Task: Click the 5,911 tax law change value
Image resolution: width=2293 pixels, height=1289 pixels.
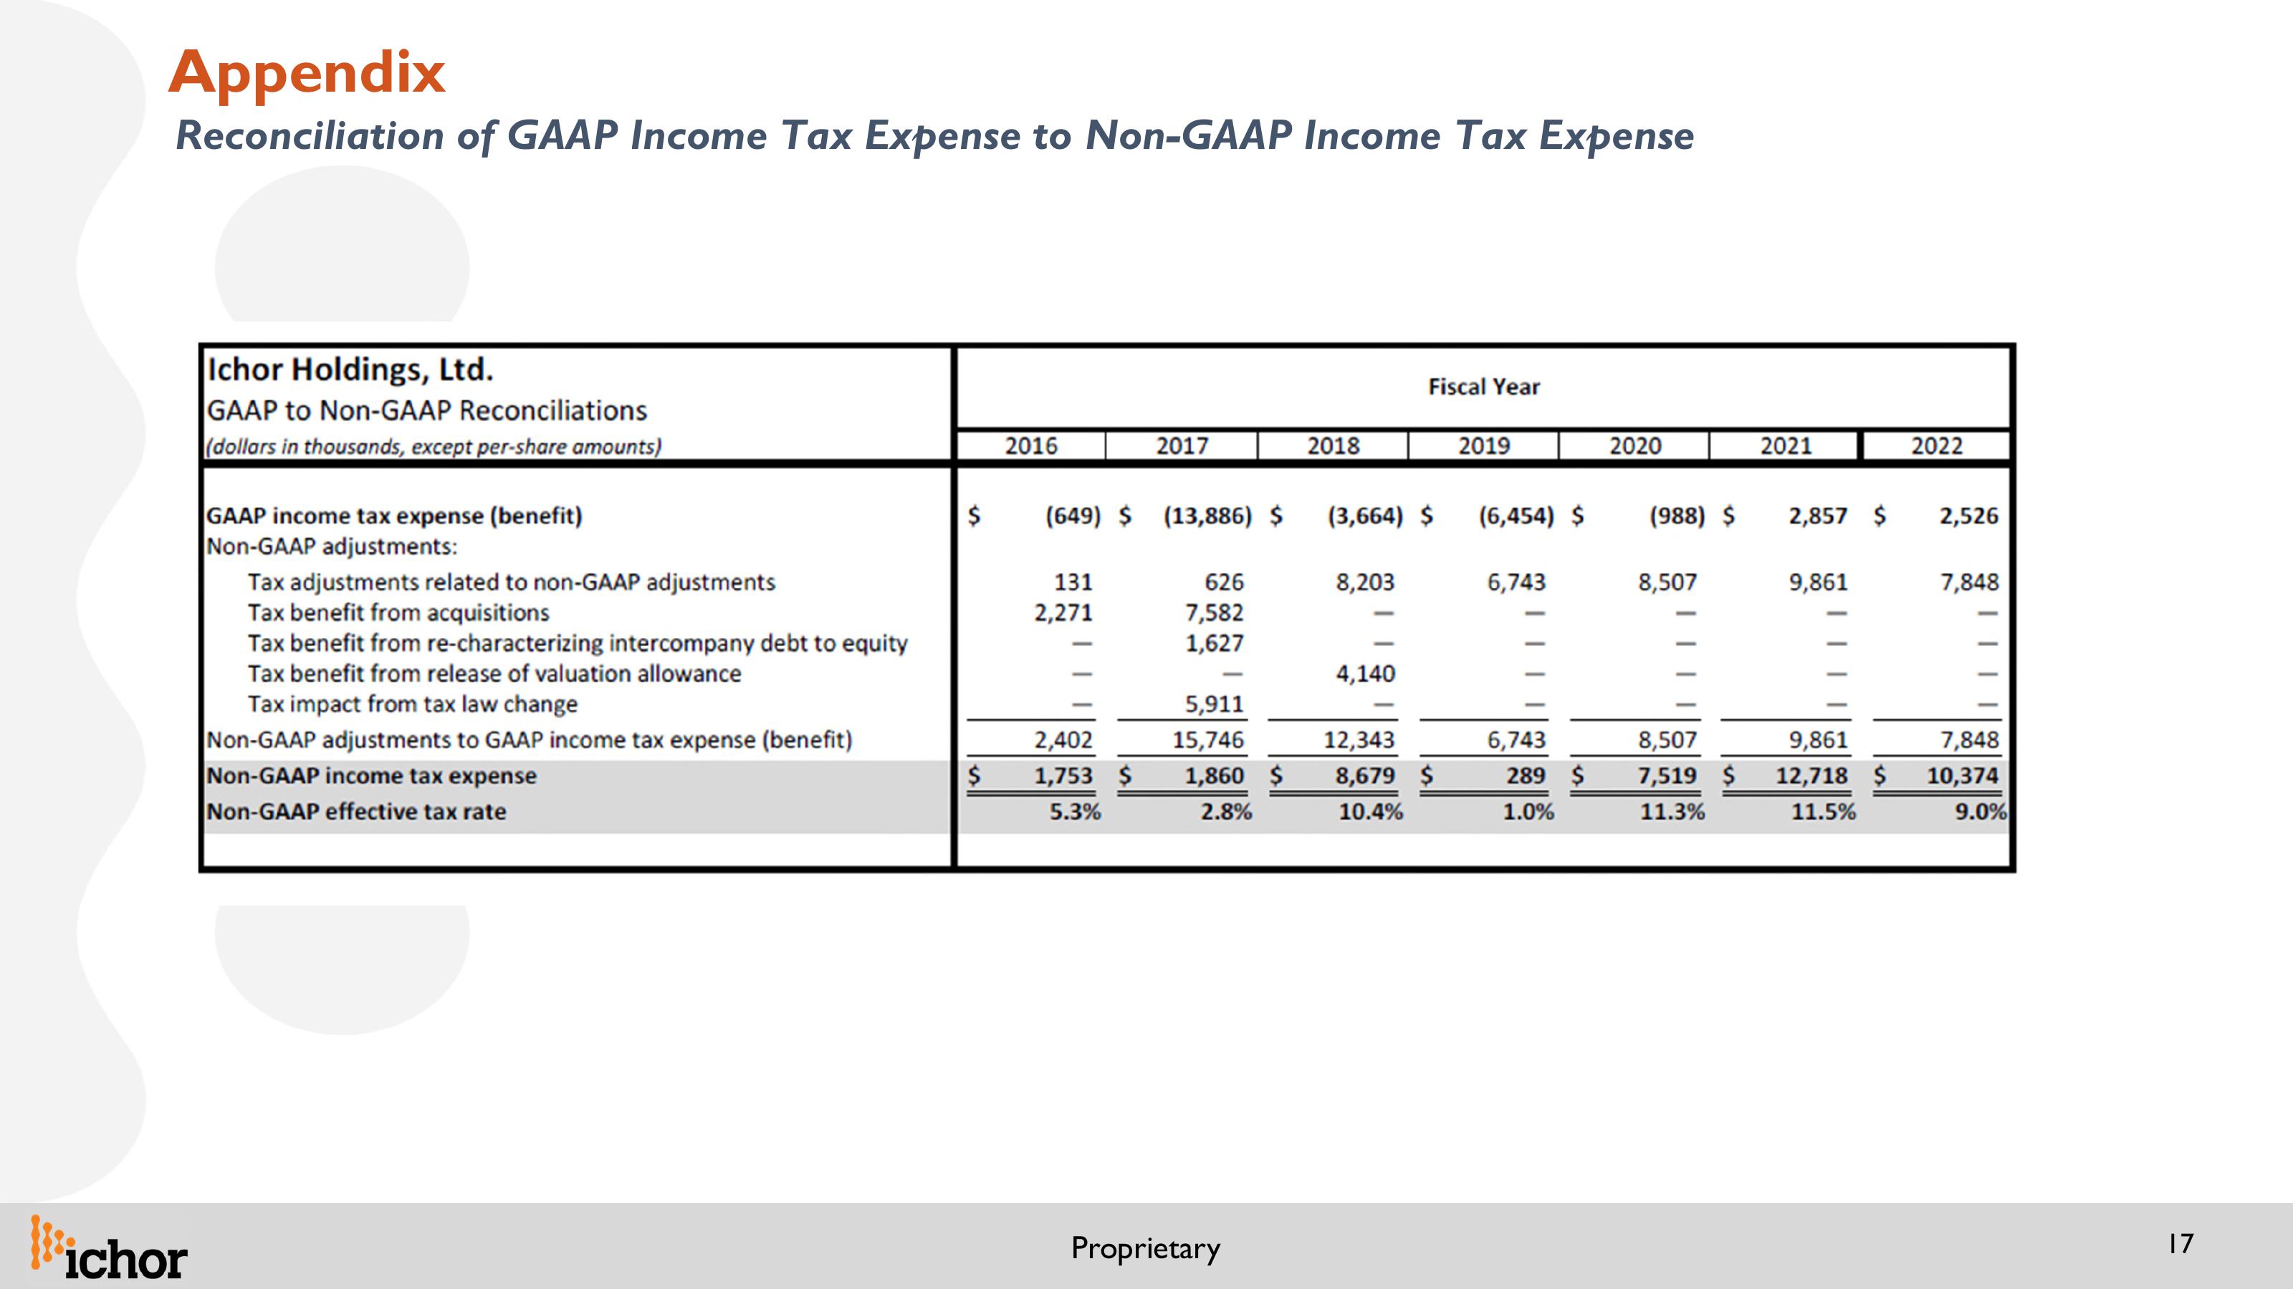Action: pyautogui.click(x=1214, y=705)
